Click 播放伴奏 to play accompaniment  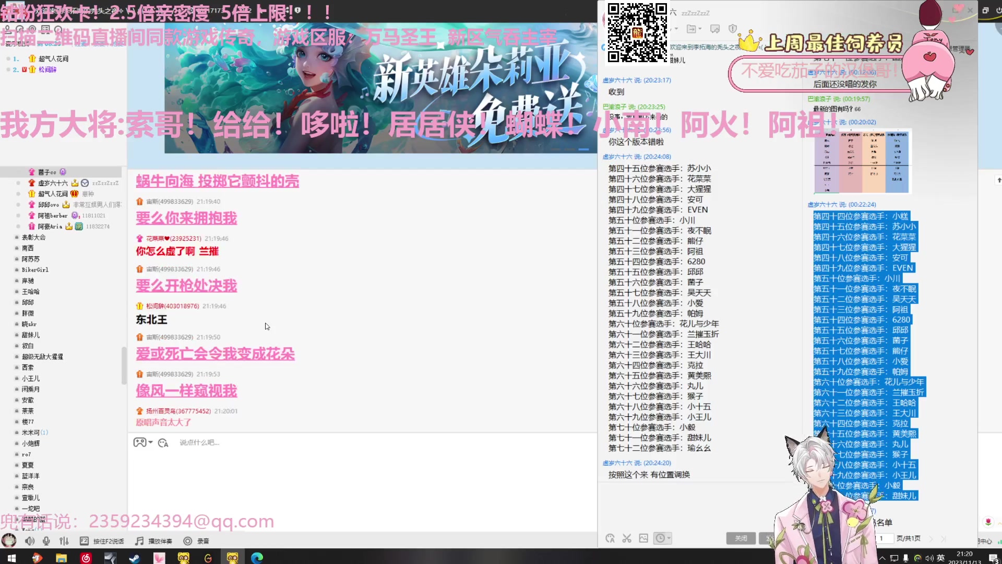(160, 542)
